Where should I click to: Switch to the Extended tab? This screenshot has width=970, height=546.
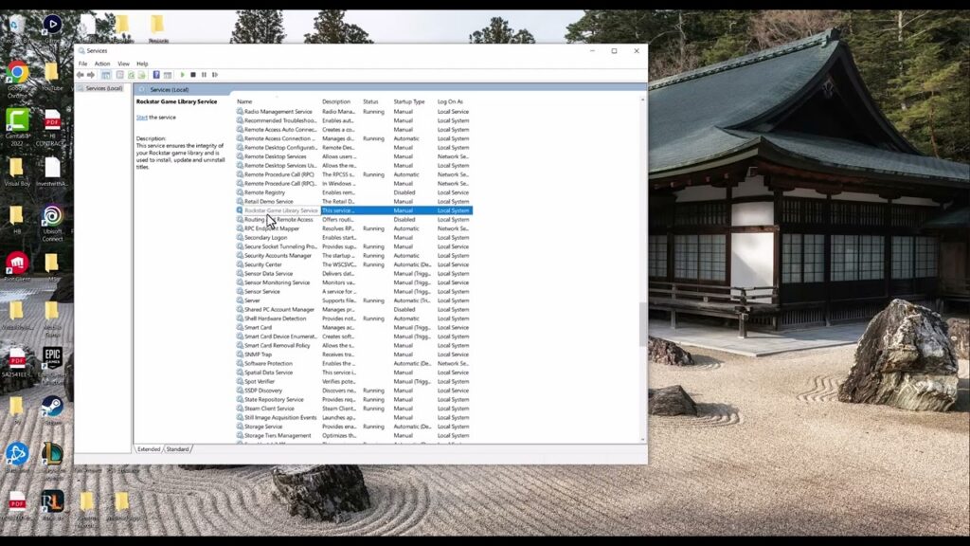(149, 449)
